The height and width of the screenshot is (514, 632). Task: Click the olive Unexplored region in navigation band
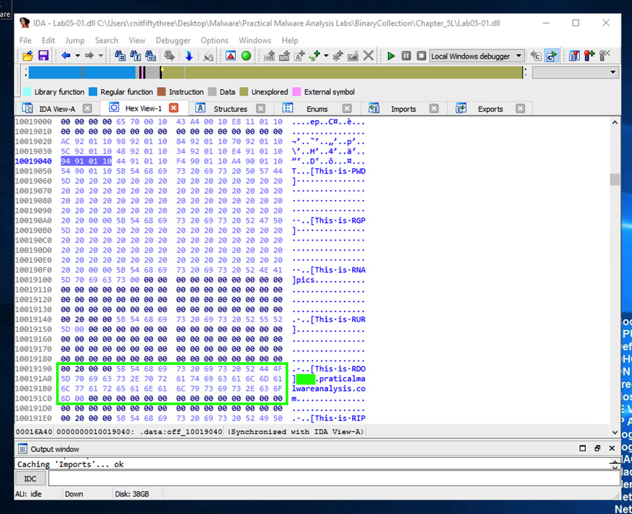(343, 73)
